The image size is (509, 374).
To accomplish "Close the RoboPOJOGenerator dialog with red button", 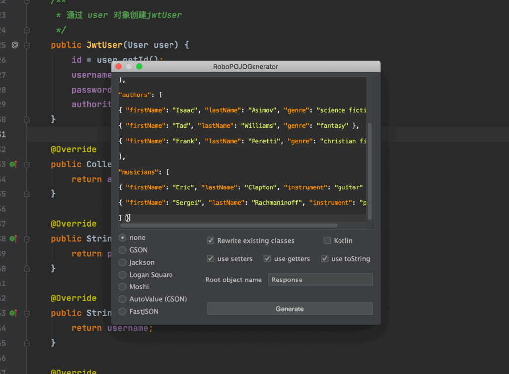I will pyautogui.click(x=118, y=66).
